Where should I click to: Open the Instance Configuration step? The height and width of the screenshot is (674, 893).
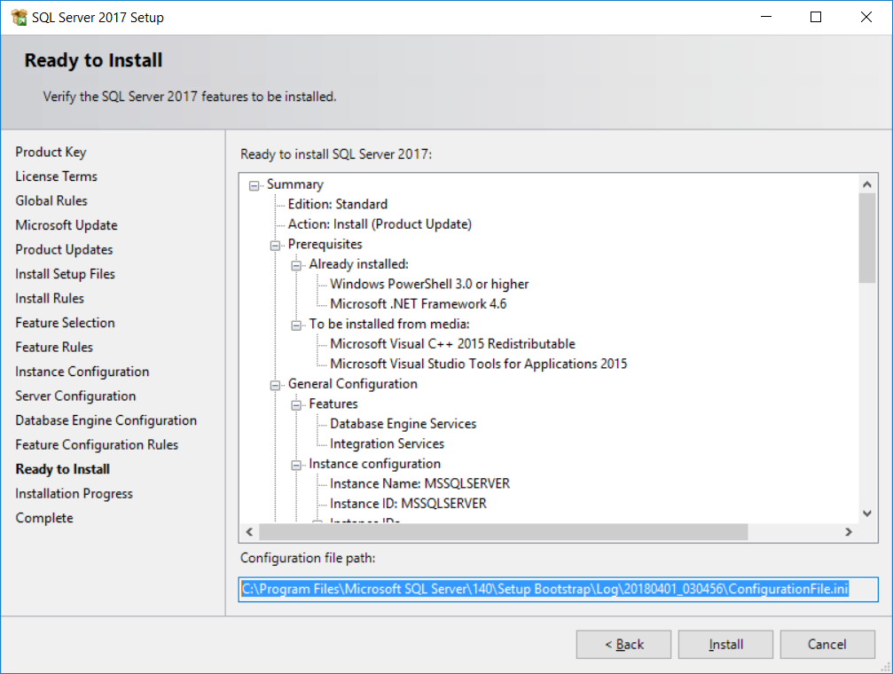82,372
